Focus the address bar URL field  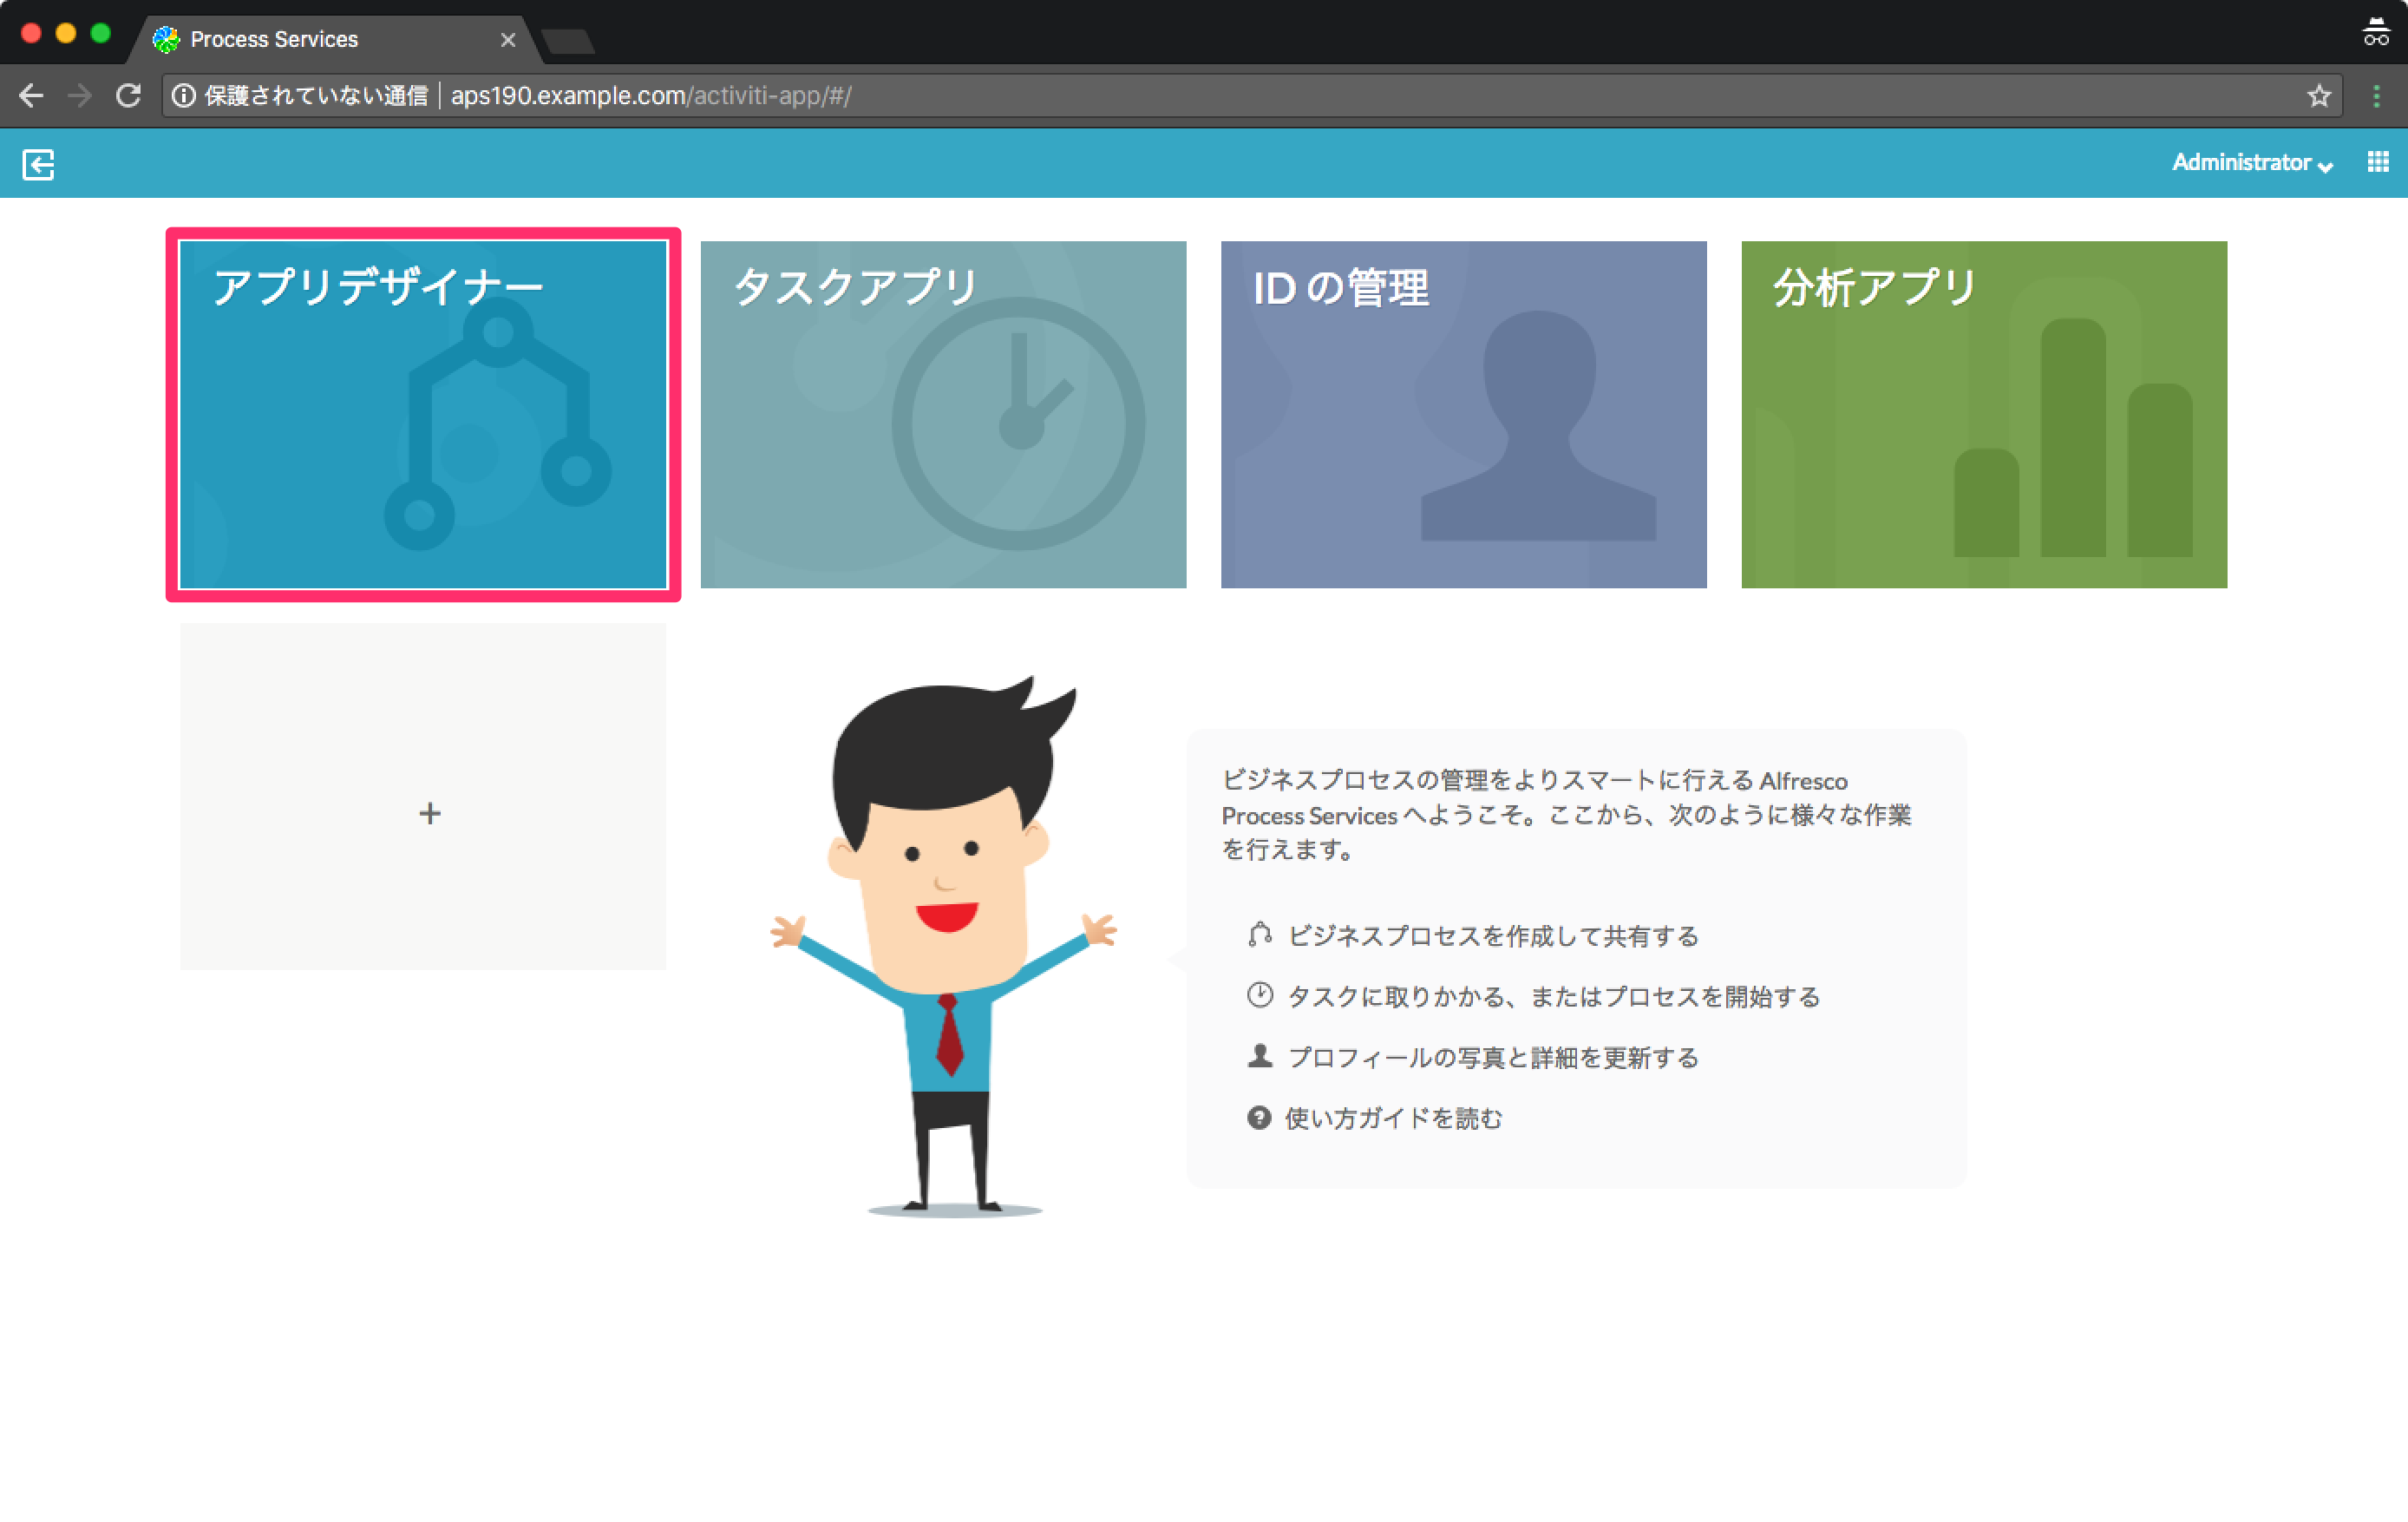1250,96
